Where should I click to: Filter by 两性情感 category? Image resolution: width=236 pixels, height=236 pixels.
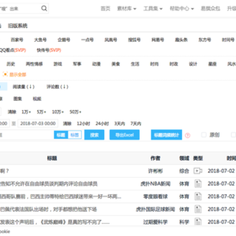point(34,64)
